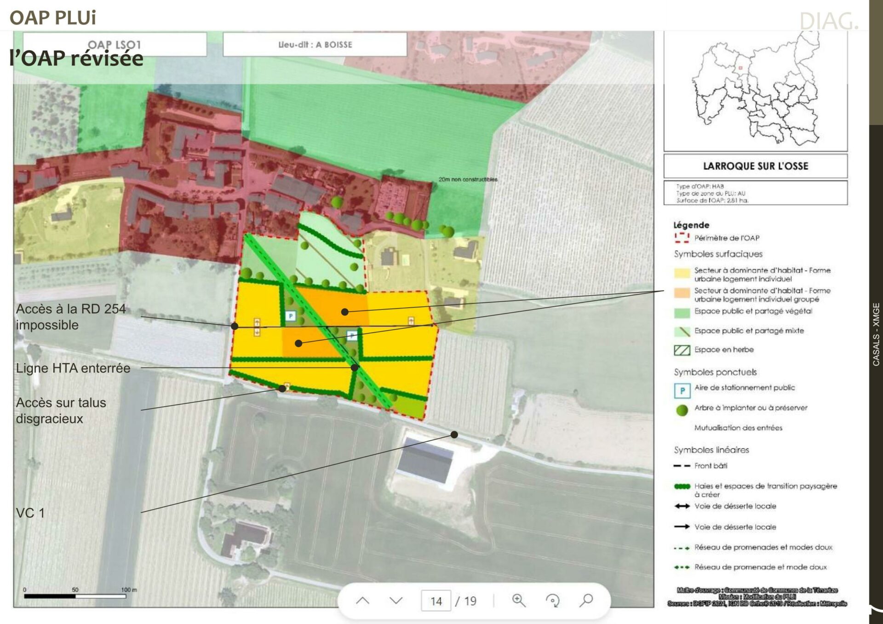
Task: Rotate the page with the rotate icon
Action: click(552, 600)
